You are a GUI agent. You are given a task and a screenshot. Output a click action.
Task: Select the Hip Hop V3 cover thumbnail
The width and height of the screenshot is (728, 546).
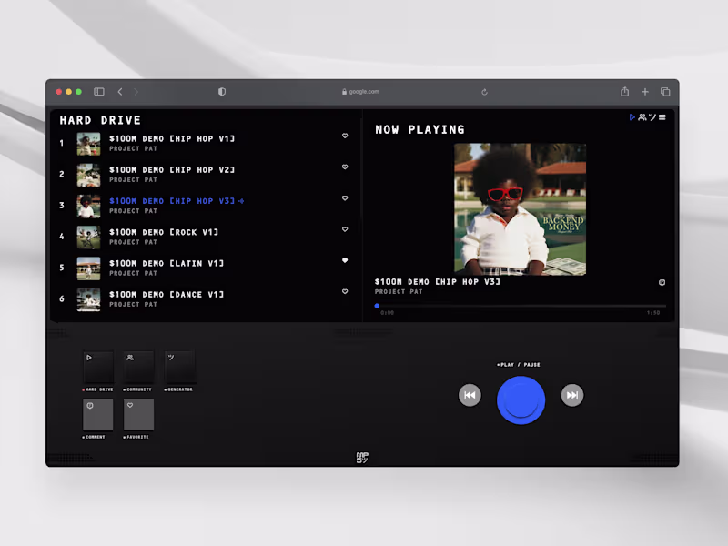pyautogui.click(x=88, y=207)
